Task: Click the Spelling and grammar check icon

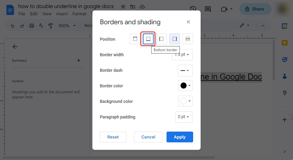Action: pos(41,26)
